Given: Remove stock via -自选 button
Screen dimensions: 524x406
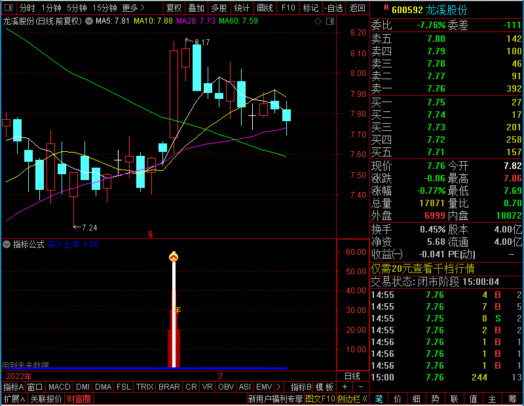Looking at the screenshot, I should coord(334,8).
